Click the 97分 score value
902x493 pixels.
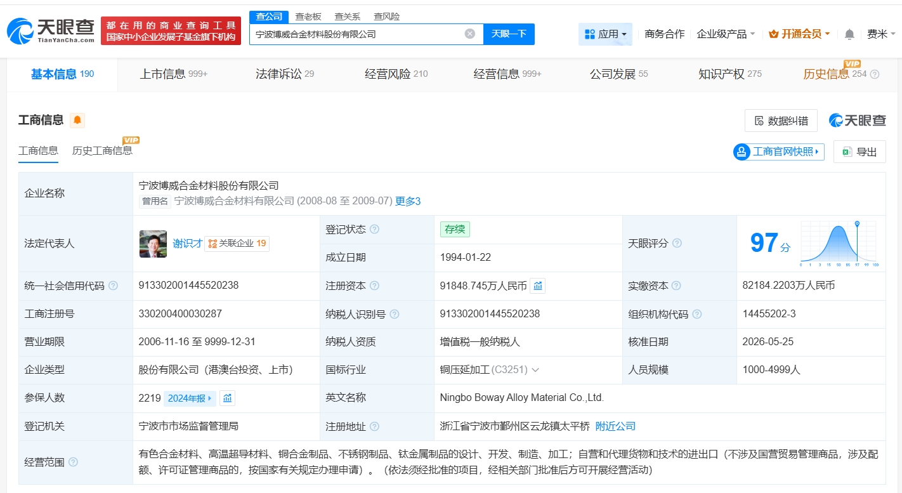tap(770, 243)
